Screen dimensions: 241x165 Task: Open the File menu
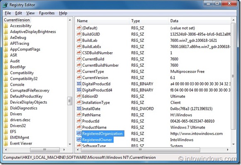click(8, 13)
